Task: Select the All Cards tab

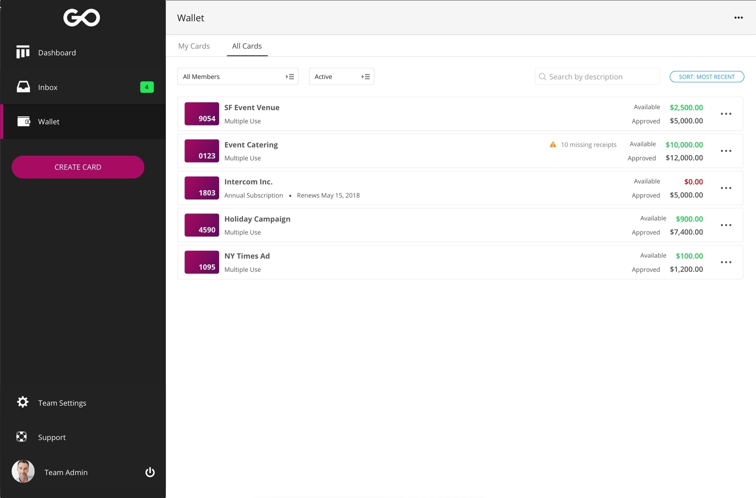Action: (247, 46)
